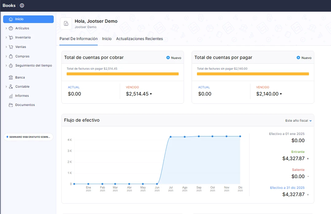This screenshot has width=331, height=214.
Task: Click the Artículos basket icon
Action: [11, 28]
